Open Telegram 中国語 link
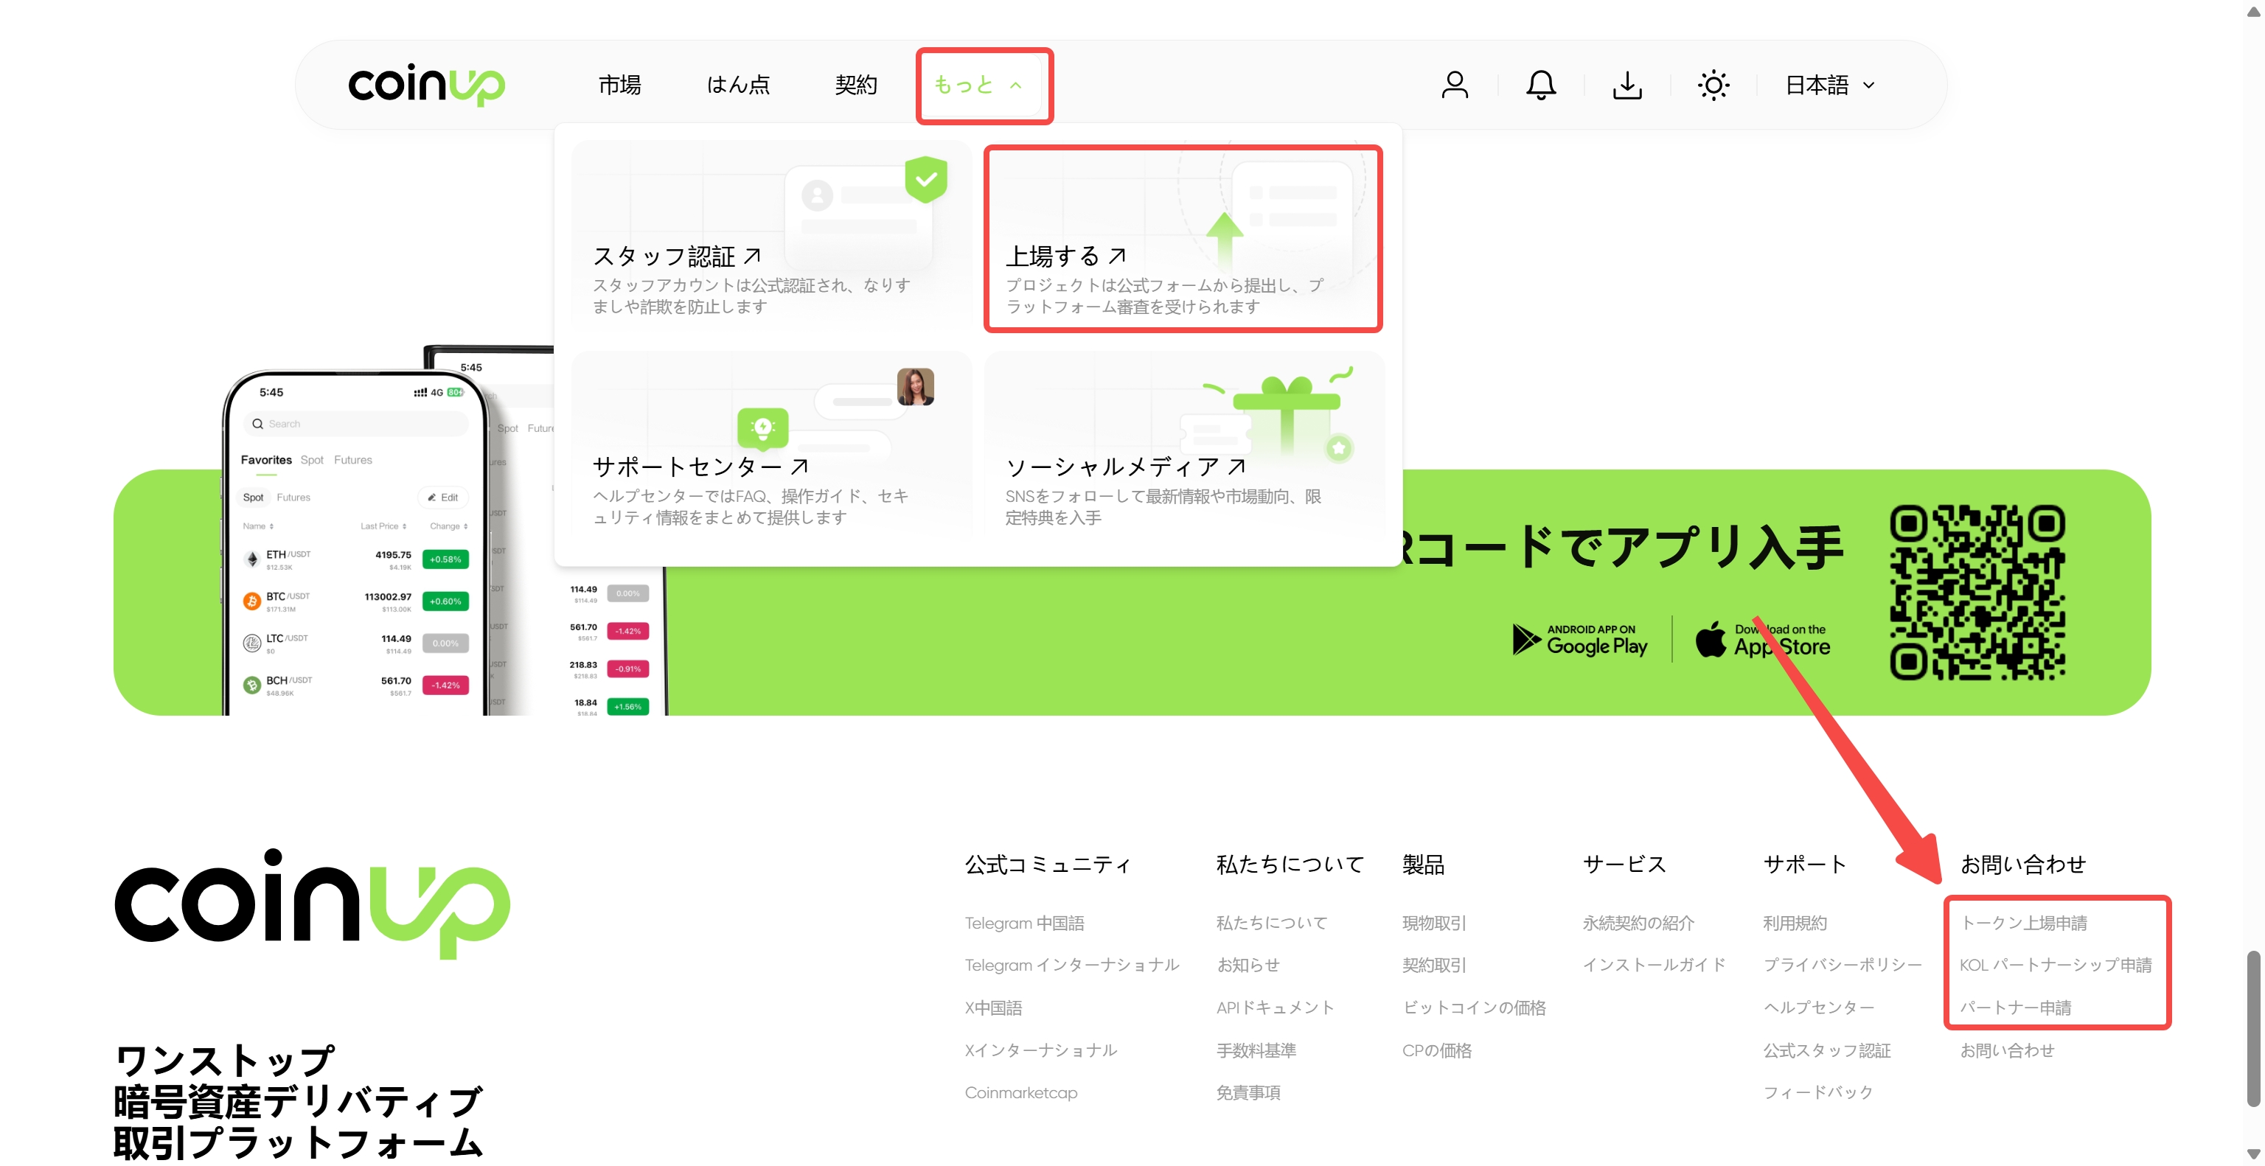Viewport: 2265px width, 1166px height. tap(1024, 923)
